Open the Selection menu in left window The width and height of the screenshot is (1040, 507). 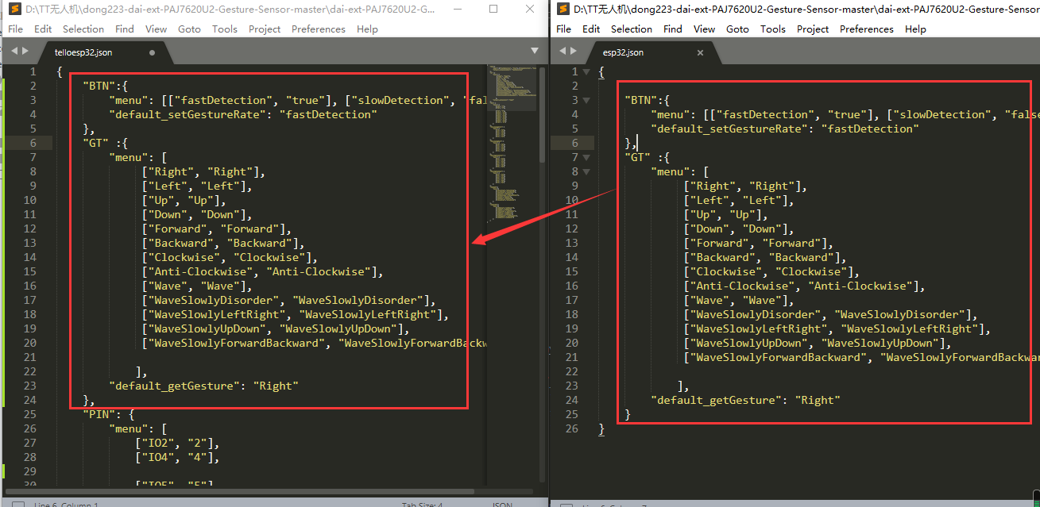click(x=83, y=29)
